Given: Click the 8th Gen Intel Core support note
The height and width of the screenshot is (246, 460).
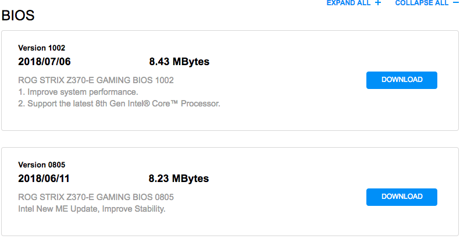Looking at the screenshot, I should pos(119,104).
